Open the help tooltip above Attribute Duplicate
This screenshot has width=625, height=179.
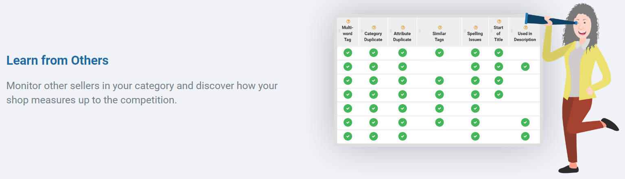pyautogui.click(x=402, y=27)
